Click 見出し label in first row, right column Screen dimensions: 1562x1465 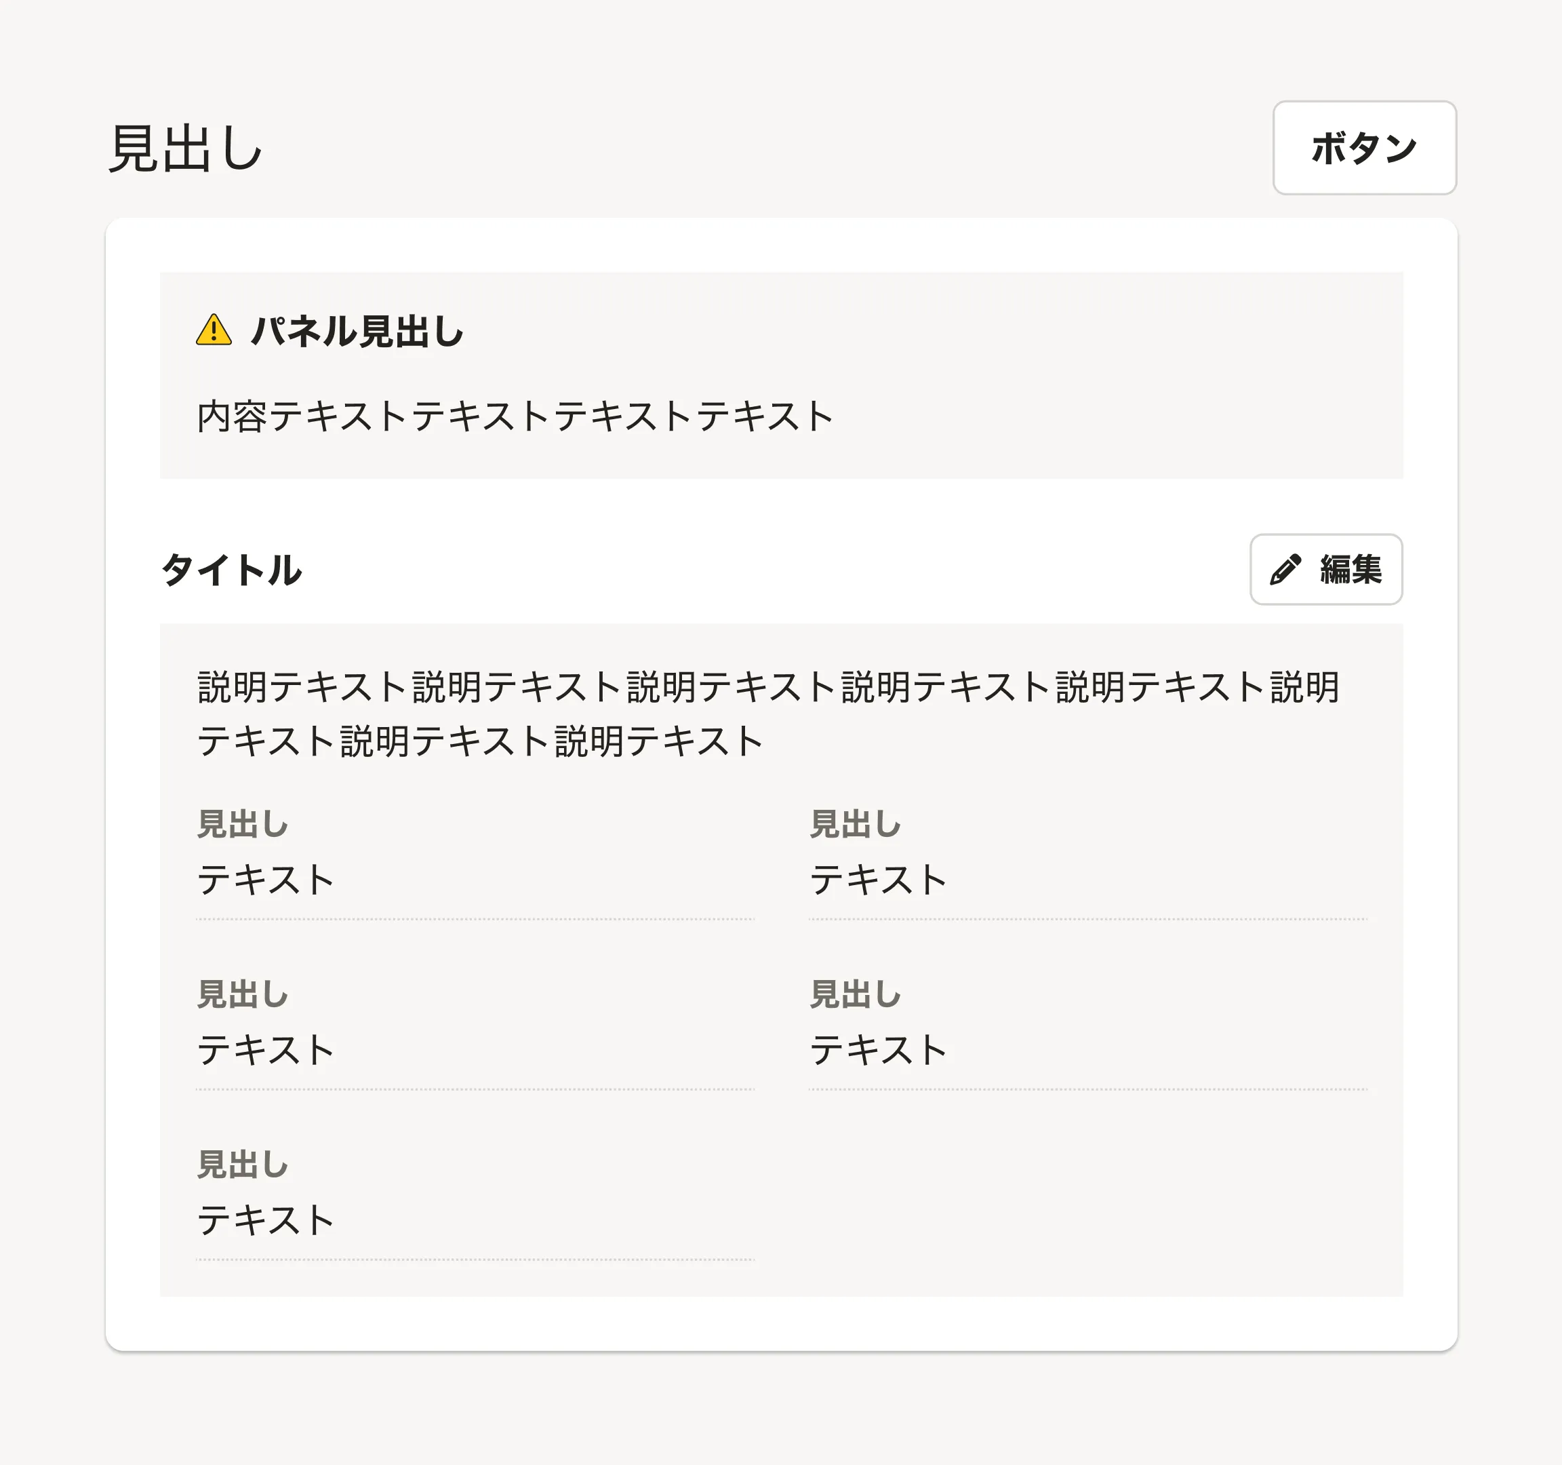coord(855,825)
